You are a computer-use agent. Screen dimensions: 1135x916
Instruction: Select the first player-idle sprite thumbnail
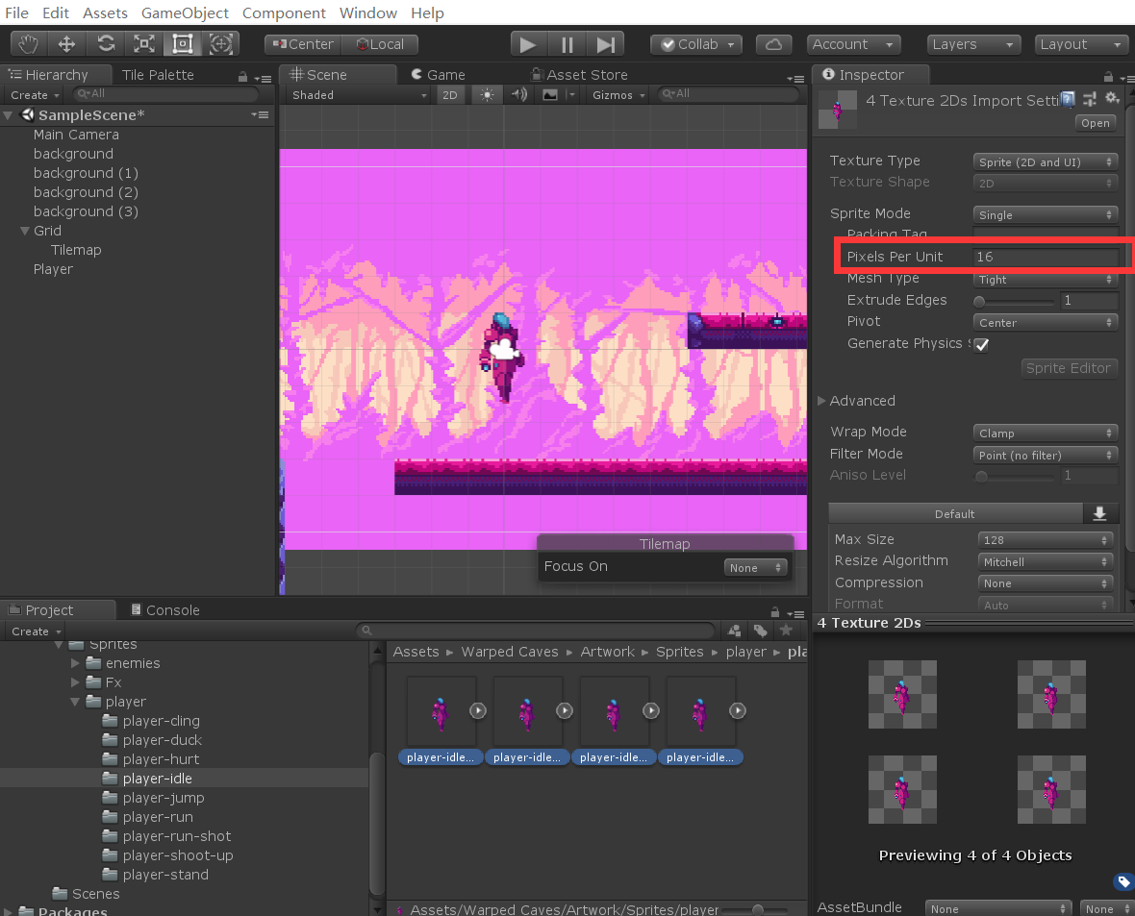[x=441, y=710]
